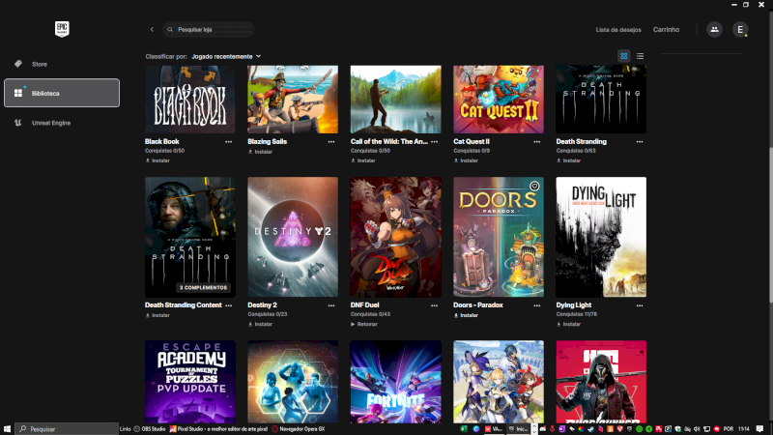Click the Pesquisar loja search field
The height and width of the screenshot is (435, 773).
click(x=209, y=30)
